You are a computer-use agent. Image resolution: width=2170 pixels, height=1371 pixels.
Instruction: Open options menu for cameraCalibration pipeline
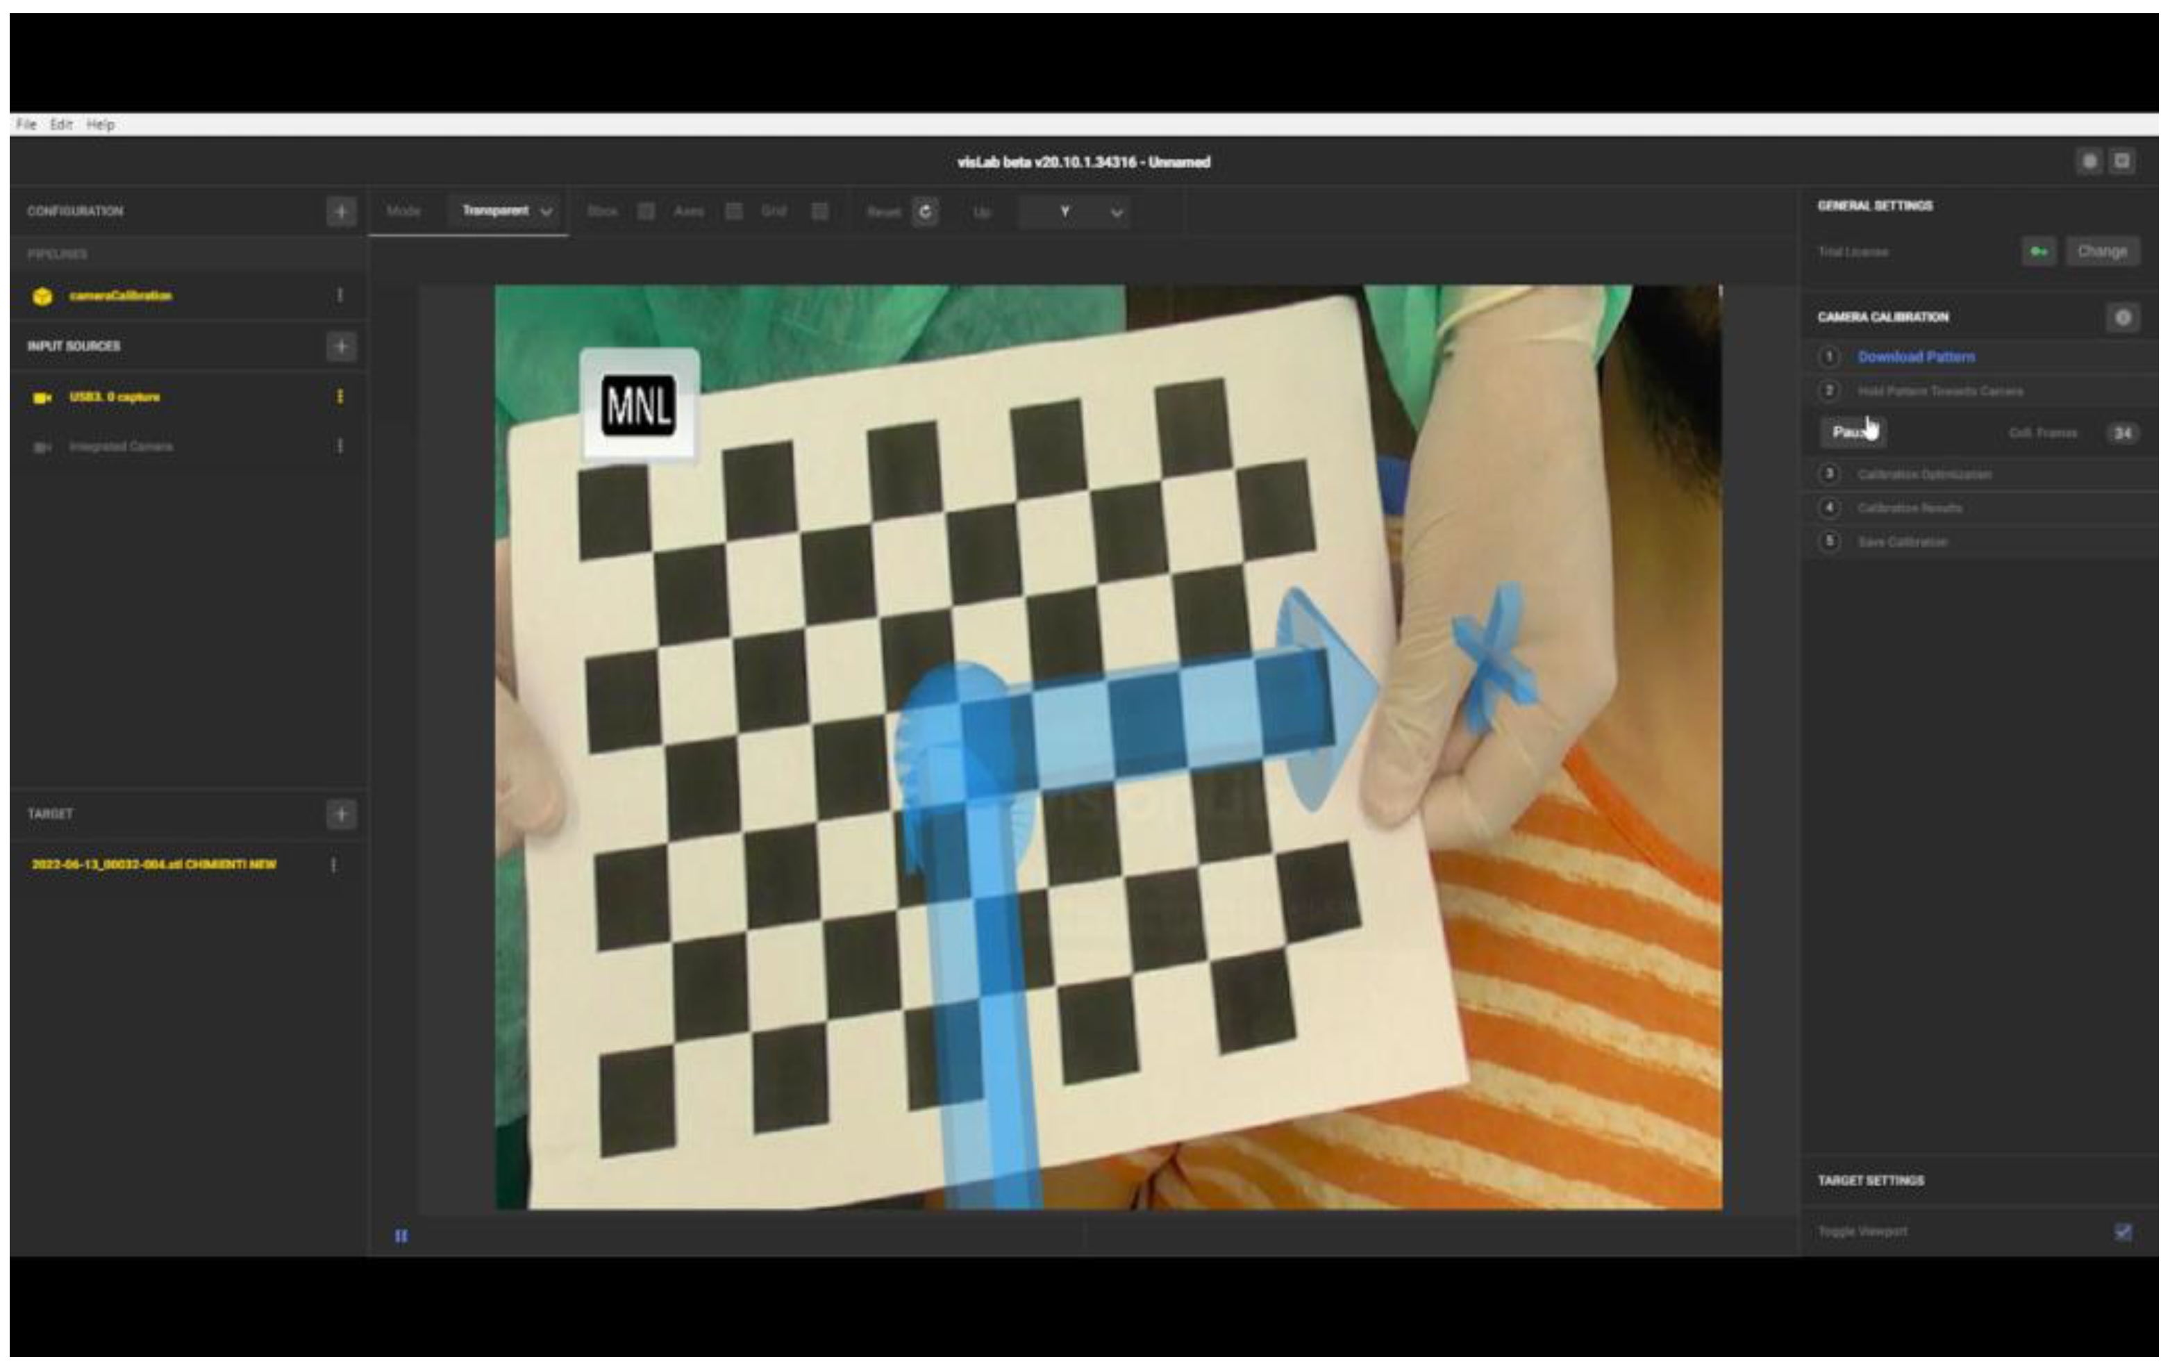pos(340,296)
